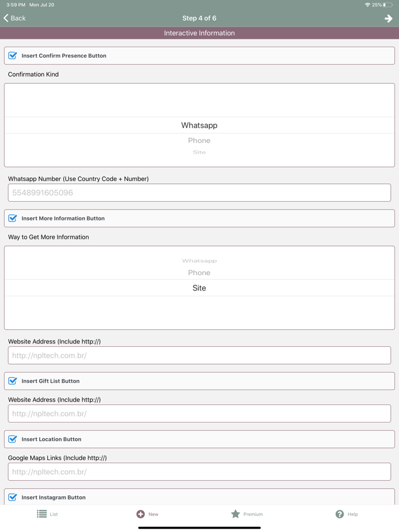Uncheck Insert Confirm Presence Button
Screen dimensions: 399x532
pos(13,56)
